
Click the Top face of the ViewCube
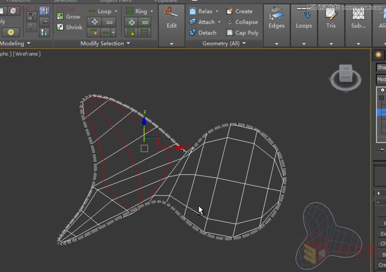coord(346,68)
